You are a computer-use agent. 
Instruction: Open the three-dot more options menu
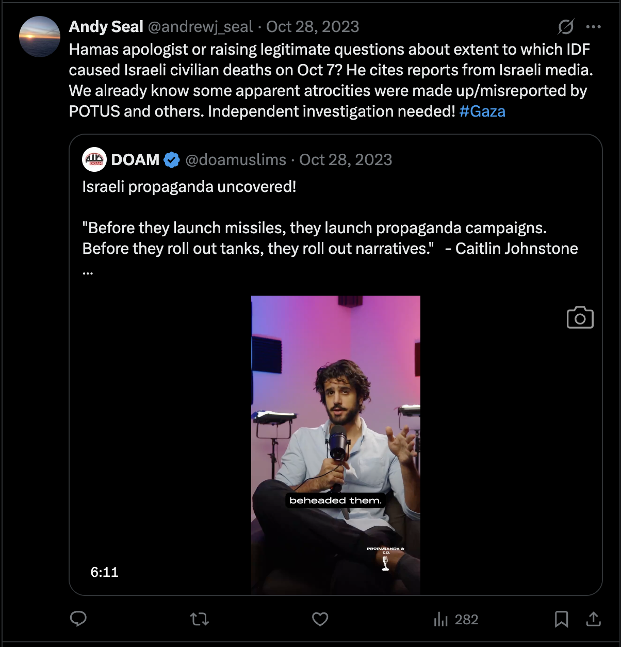coord(594,27)
